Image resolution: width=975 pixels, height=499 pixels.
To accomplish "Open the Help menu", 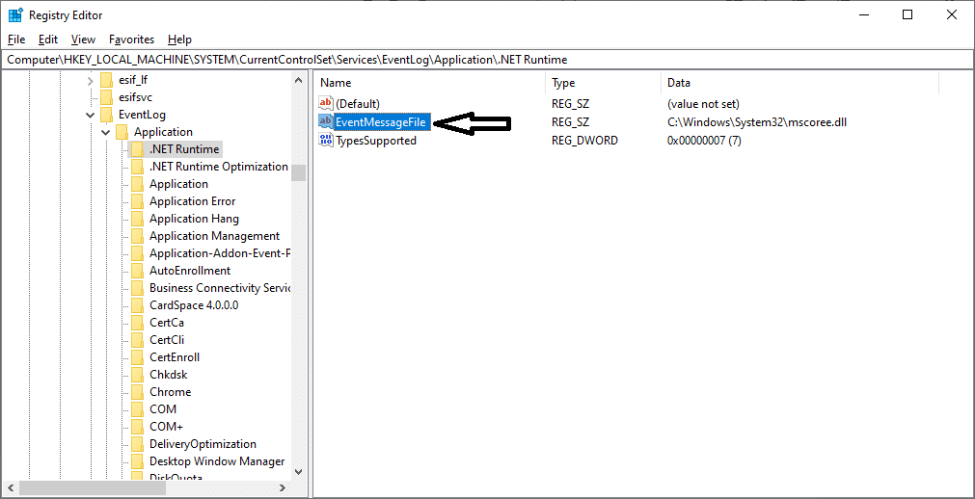I will pyautogui.click(x=179, y=39).
